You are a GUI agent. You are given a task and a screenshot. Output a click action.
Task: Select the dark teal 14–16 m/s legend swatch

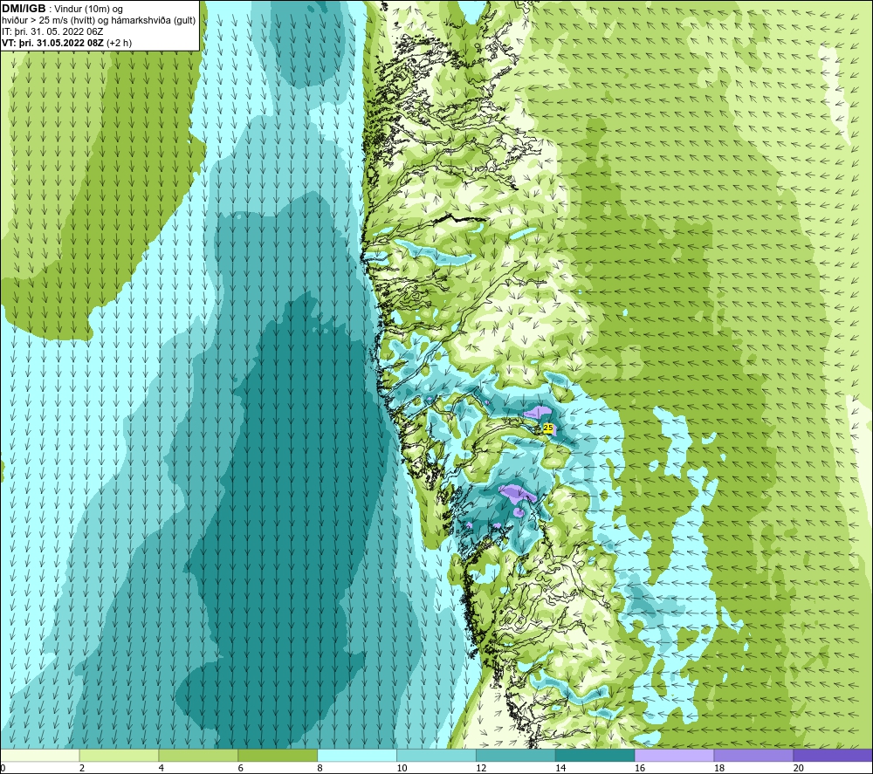coord(595,755)
